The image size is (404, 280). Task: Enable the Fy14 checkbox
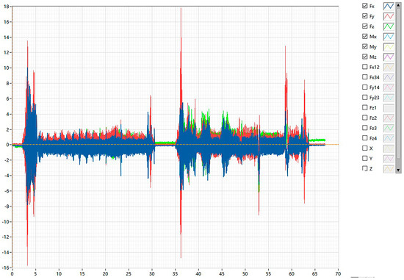364,87
